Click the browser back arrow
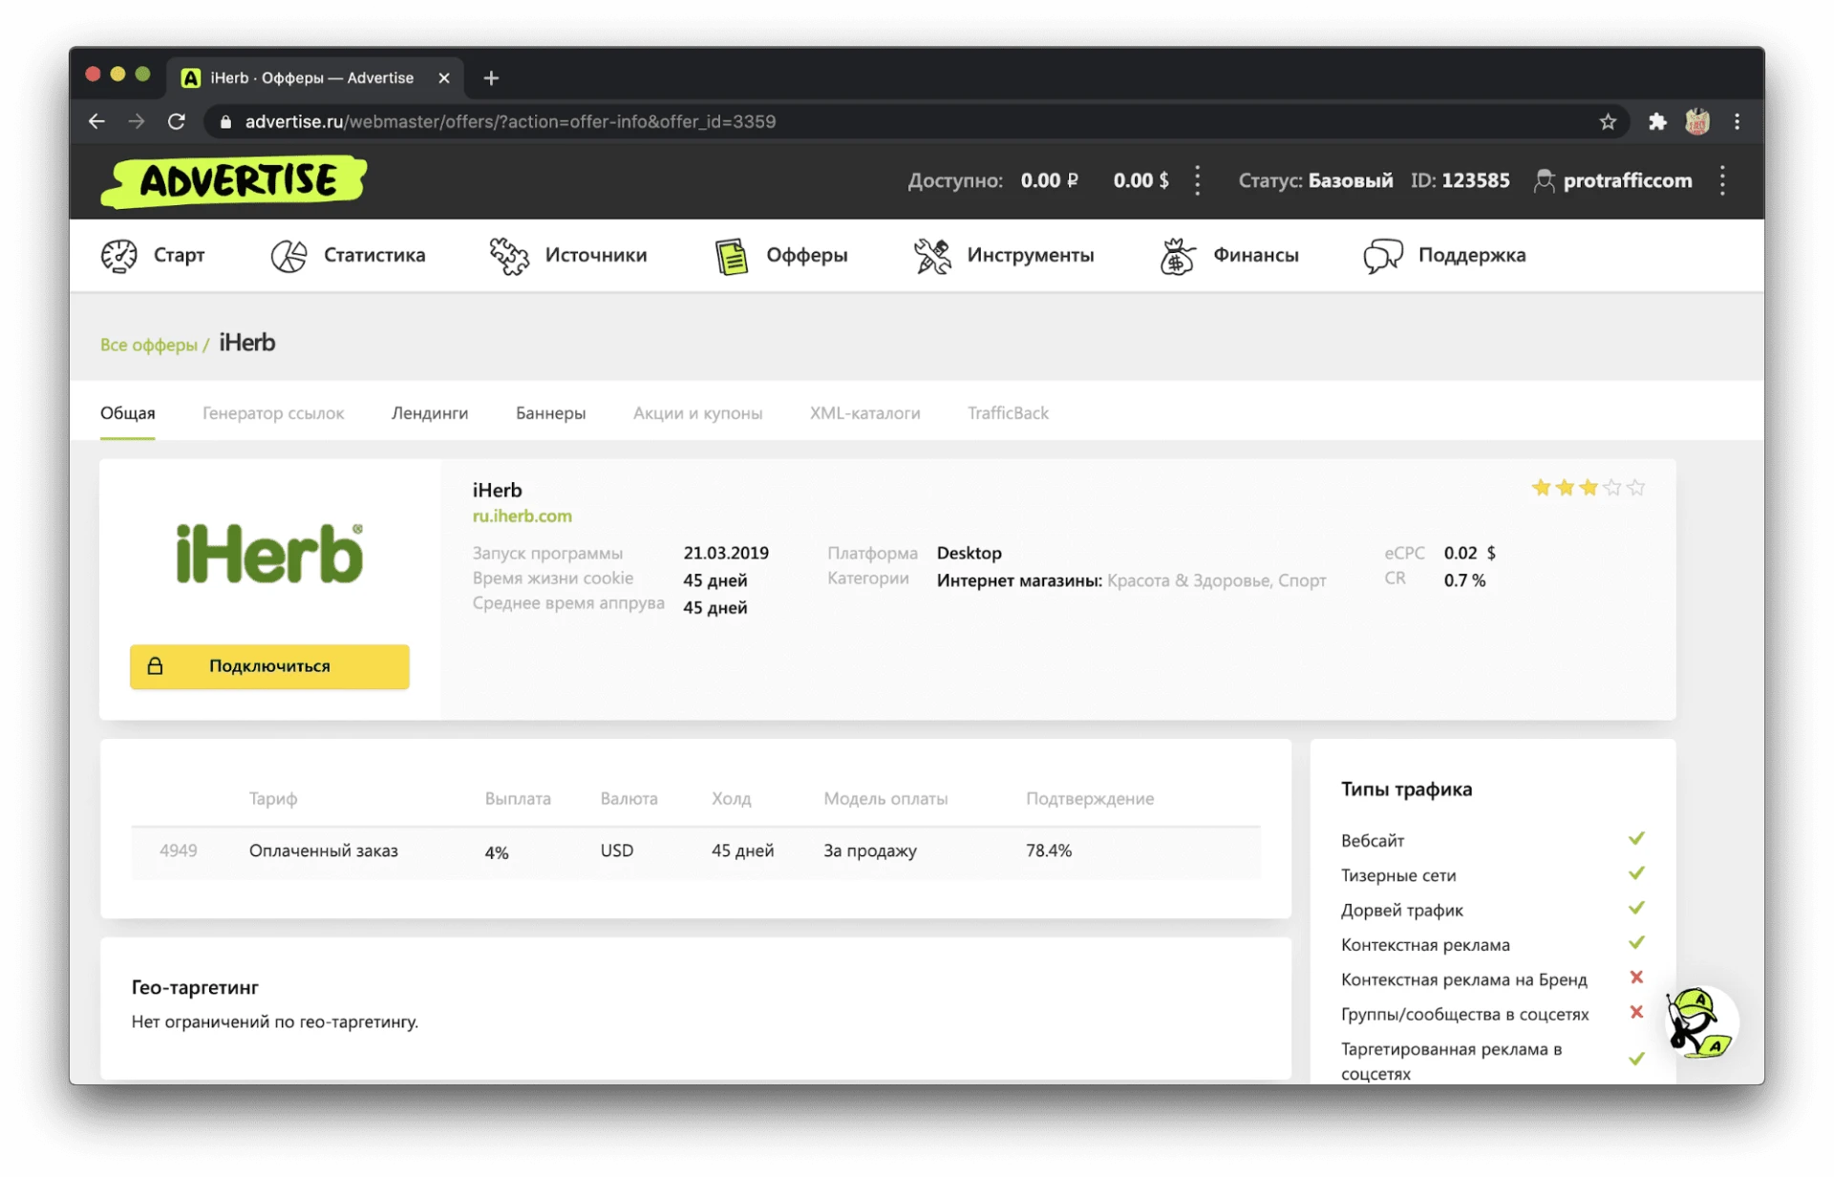 point(96,121)
